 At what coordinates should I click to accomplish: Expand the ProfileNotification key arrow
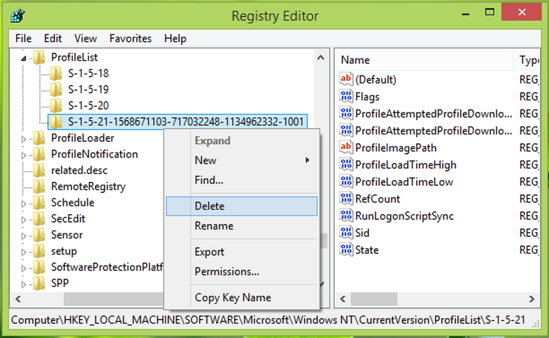click(24, 155)
